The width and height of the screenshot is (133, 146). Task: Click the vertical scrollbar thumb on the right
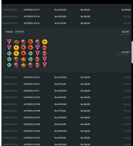point(132,52)
